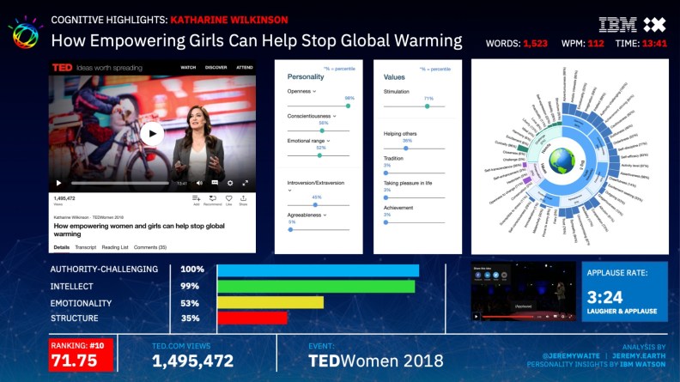Expand the Openness trait chevron

point(314,91)
